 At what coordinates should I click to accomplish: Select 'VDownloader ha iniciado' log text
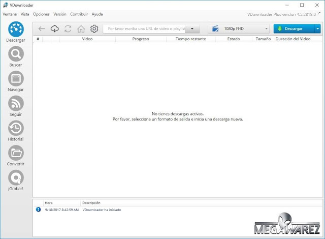coord(102,210)
